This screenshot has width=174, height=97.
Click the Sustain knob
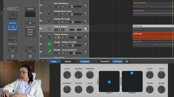(150, 89)
